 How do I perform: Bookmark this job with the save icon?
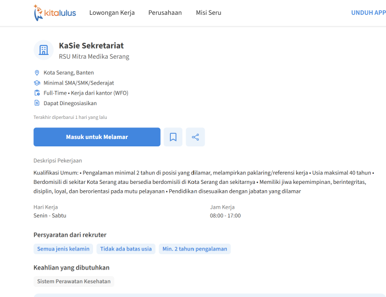point(173,137)
